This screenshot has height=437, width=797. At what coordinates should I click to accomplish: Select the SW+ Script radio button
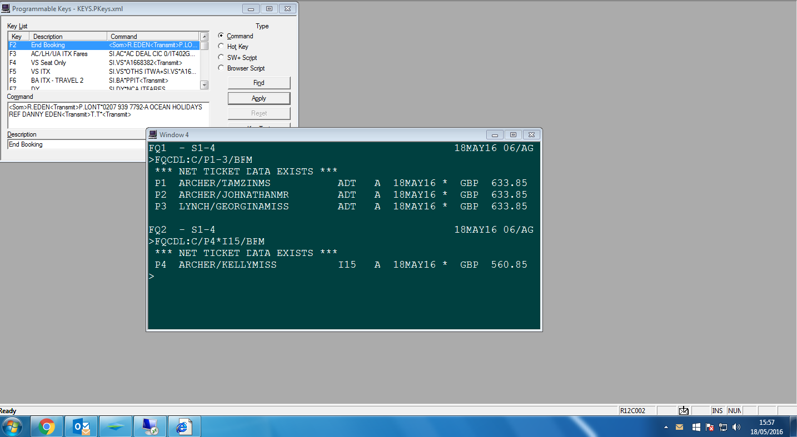221,57
